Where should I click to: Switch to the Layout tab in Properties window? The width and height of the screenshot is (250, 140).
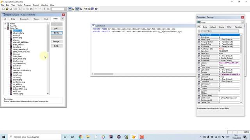click(x=221, y=27)
